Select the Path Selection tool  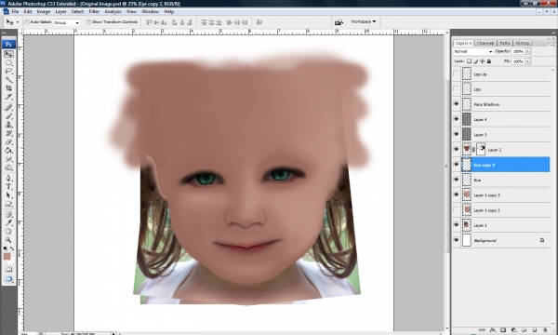[8, 195]
